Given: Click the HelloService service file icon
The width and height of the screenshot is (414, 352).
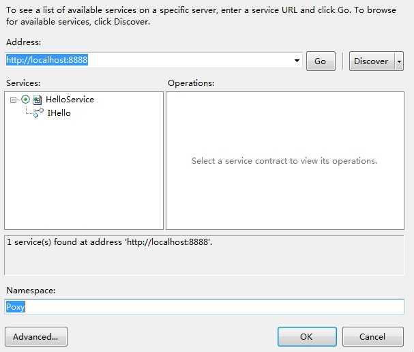Looking at the screenshot, I should [x=38, y=100].
